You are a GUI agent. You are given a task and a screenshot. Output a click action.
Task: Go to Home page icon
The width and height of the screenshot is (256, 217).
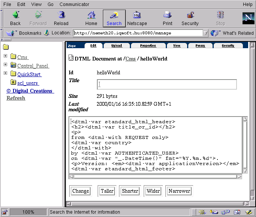[91, 15]
